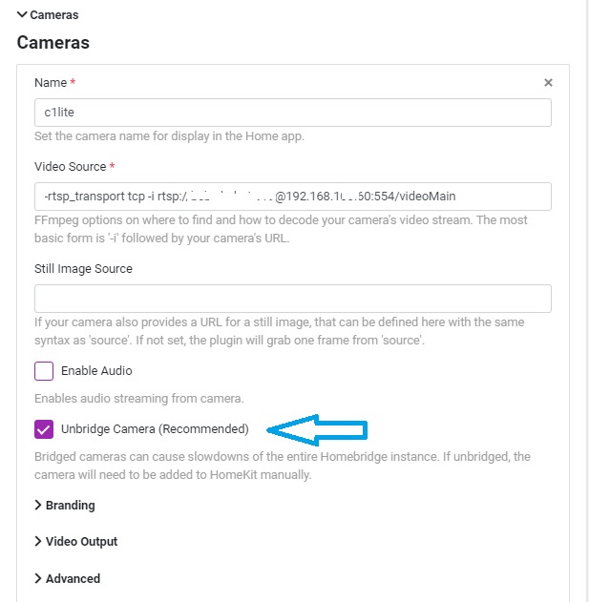Expand the Video Output section
Image resolution: width=589 pixels, height=602 pixels.
(x=81, y=541)
